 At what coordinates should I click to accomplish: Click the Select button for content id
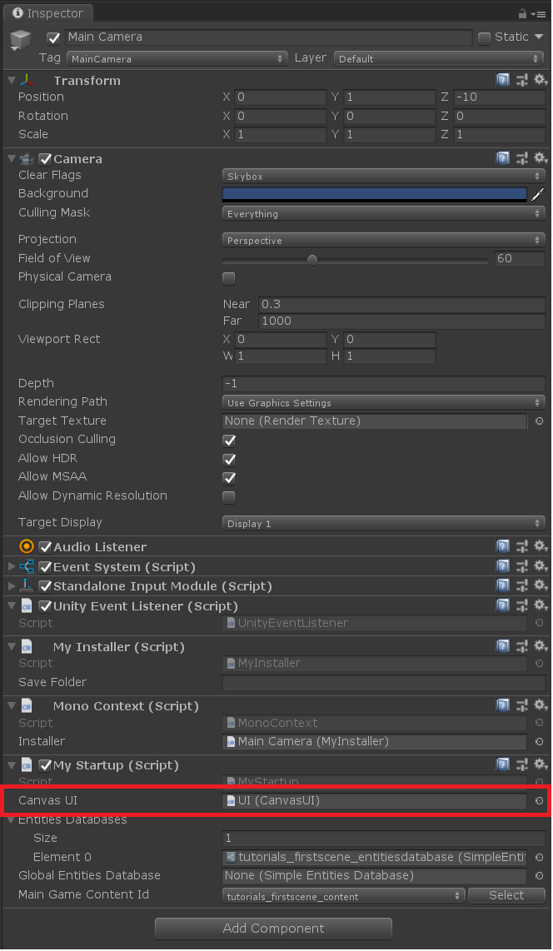pos(506,895)
